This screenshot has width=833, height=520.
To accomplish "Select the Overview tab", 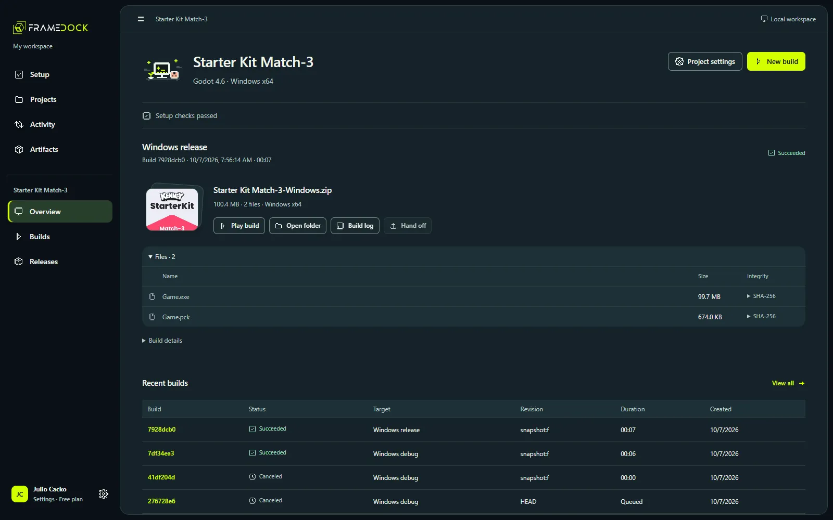I will click(x=60, y=212).
